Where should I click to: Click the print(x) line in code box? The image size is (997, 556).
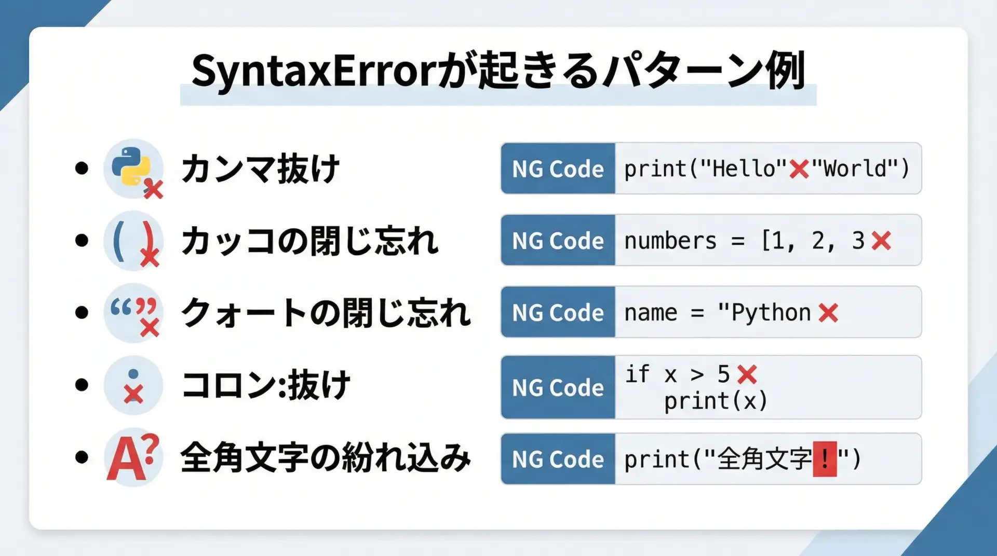(x=716, y=401)
